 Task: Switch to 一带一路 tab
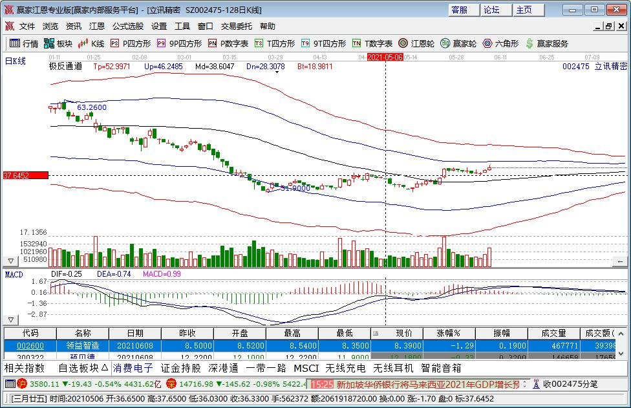266,368
